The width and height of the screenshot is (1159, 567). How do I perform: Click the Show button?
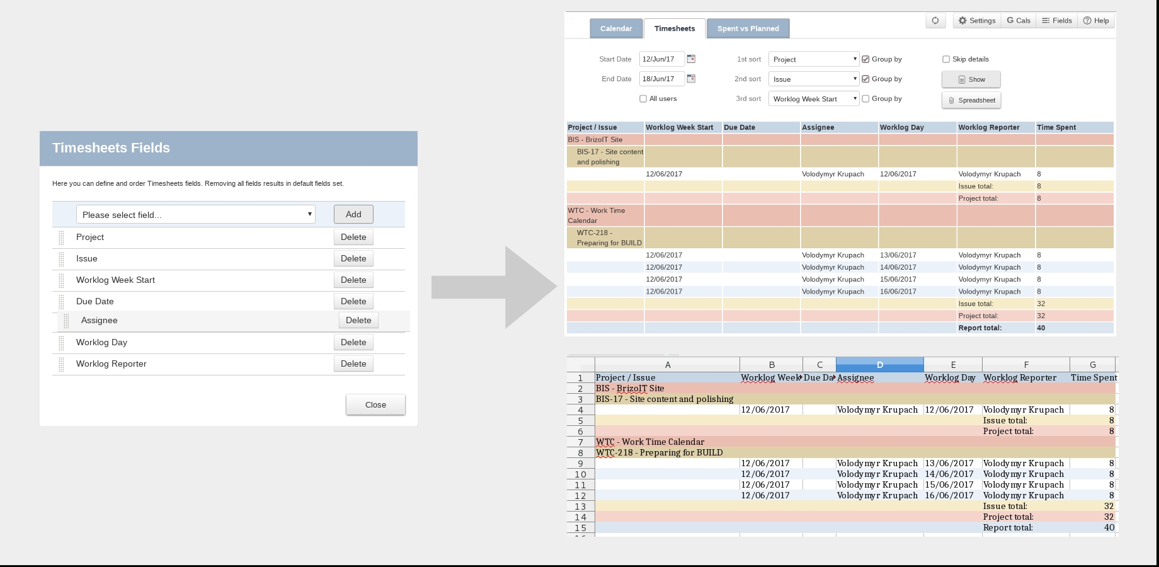tap(971, 79)
